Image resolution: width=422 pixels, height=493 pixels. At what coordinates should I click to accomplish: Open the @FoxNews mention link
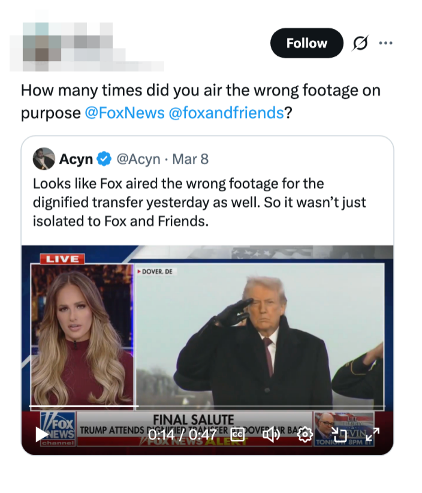(125, 113)
